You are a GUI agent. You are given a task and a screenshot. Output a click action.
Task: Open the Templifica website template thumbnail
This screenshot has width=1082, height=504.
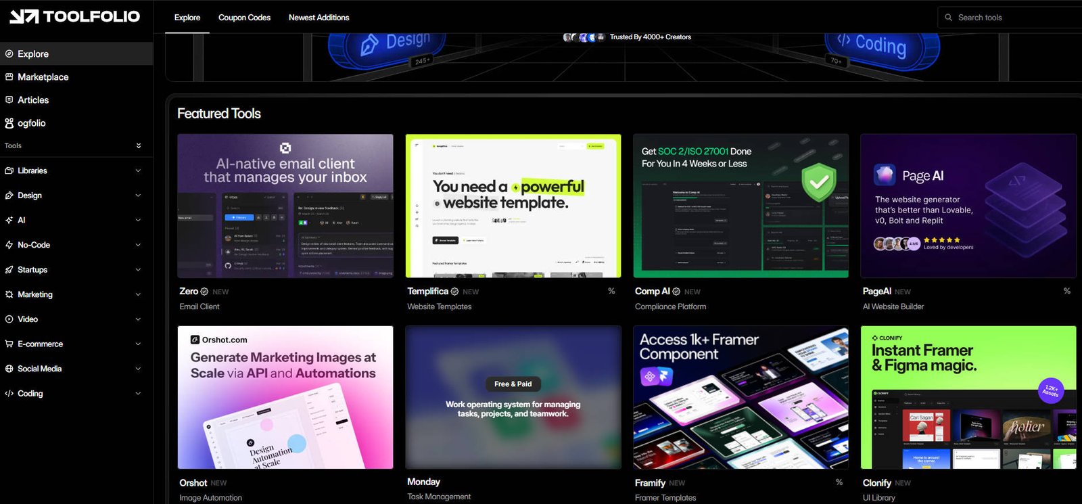tap(513, 206)
